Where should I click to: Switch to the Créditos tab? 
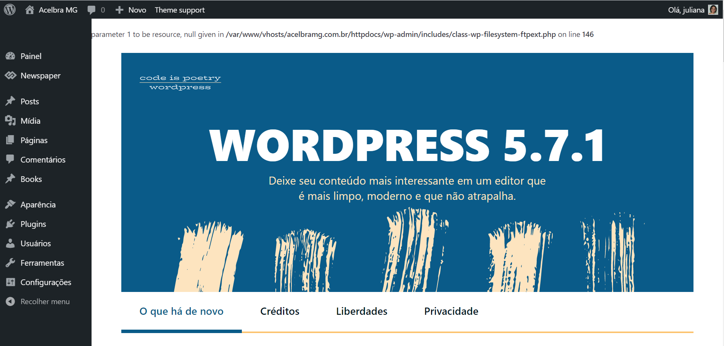click(280, 311)
